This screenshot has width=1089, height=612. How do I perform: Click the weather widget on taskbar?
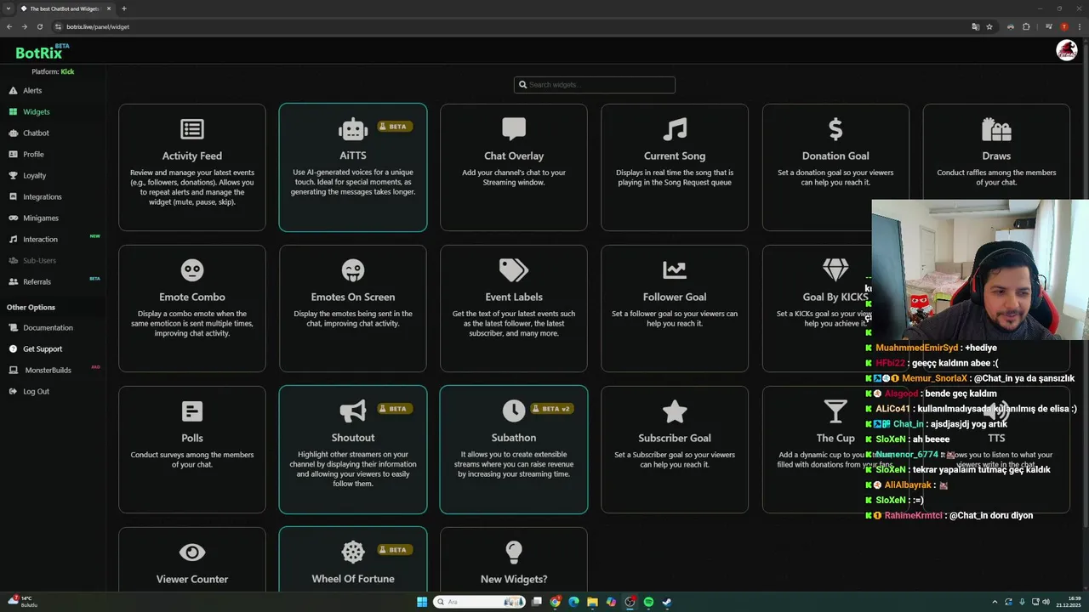(x=22, y=602)
